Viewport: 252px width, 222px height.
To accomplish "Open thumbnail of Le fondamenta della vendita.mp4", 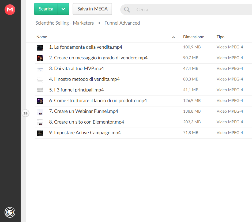I will (40, 48).
